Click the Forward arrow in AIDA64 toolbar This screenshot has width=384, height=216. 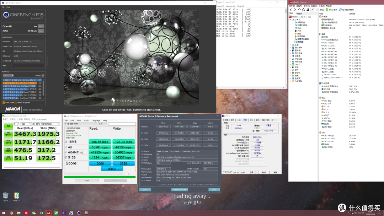click(295, 10)
